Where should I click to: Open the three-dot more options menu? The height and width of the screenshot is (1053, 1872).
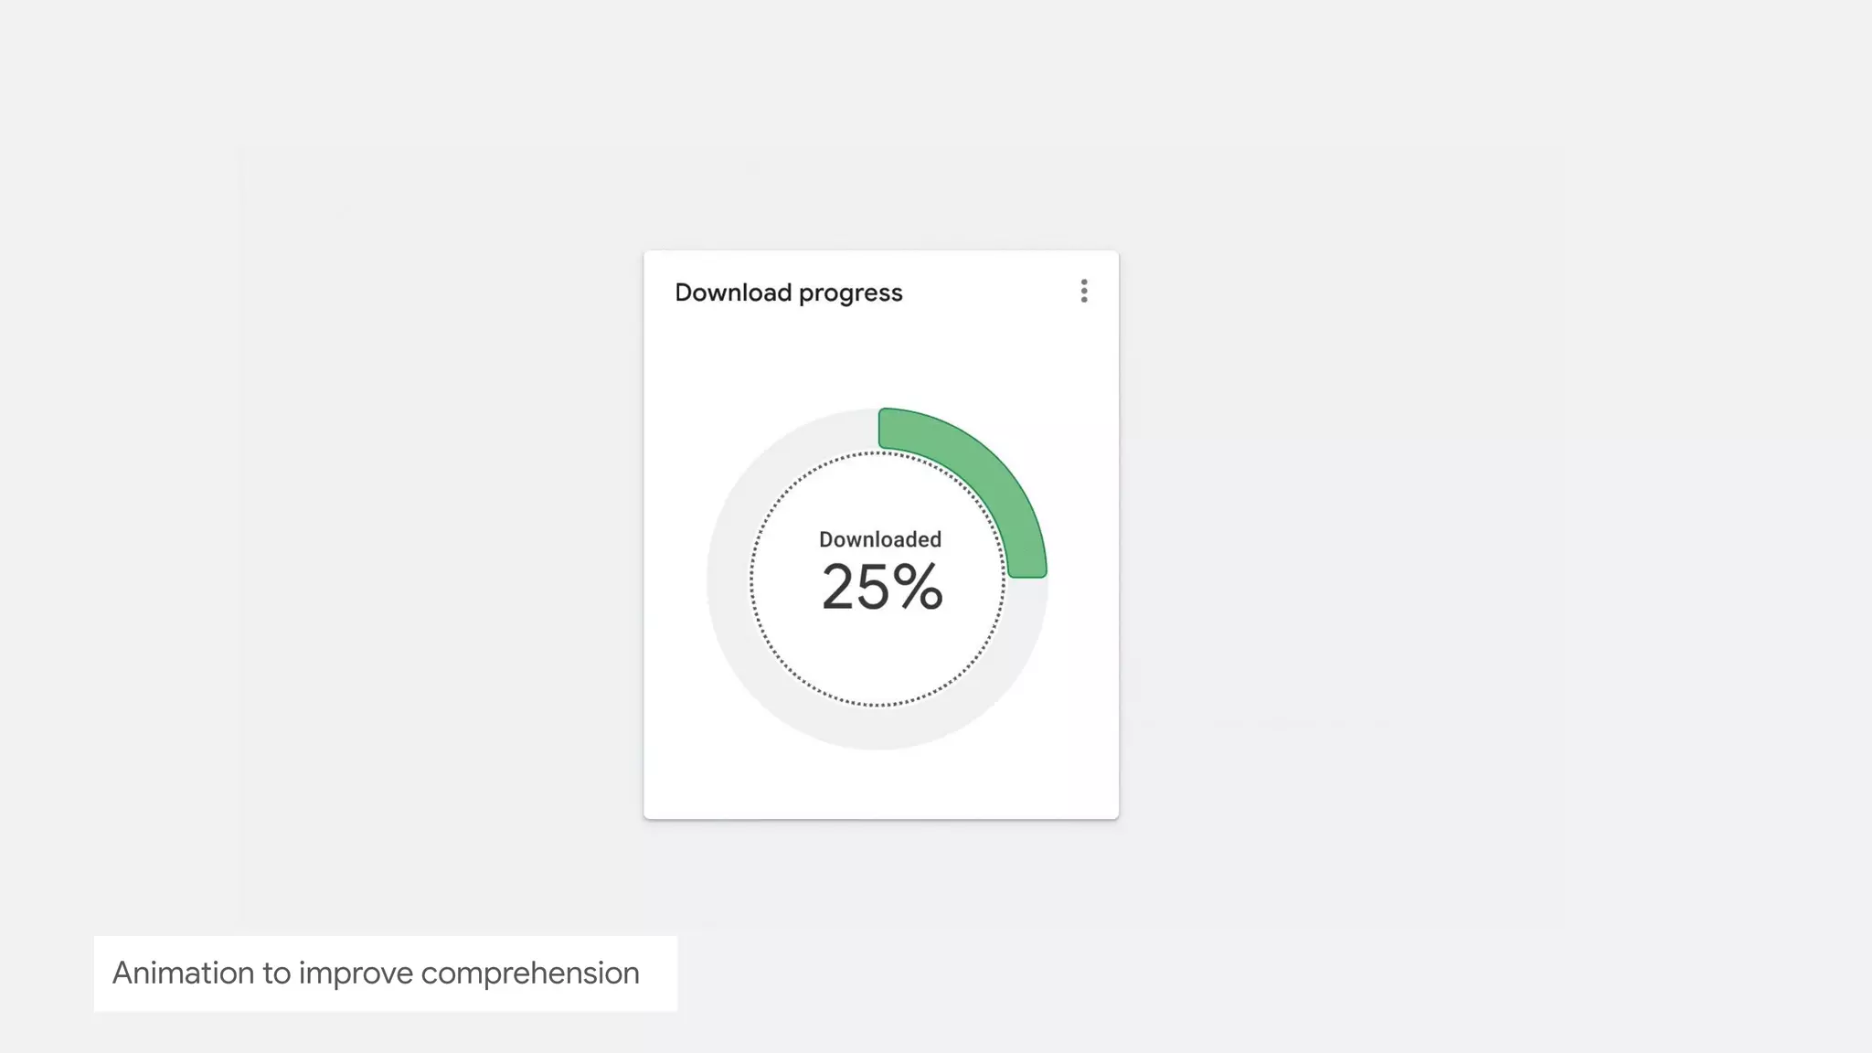click(x=1084, y=292)
